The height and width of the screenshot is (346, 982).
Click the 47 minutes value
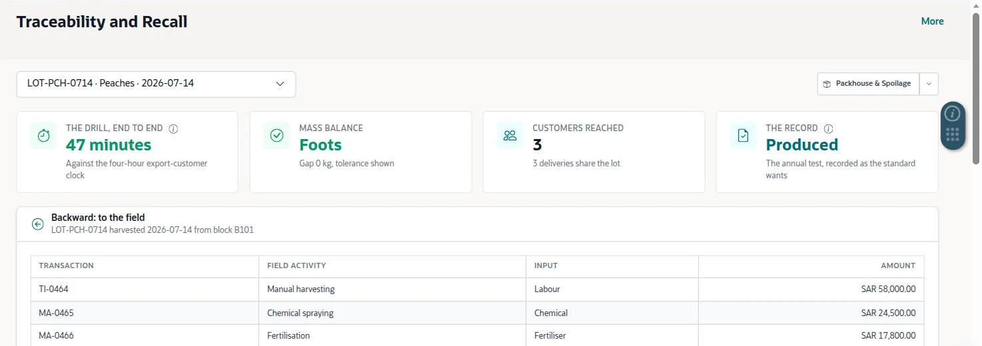[x=109, y=145]
